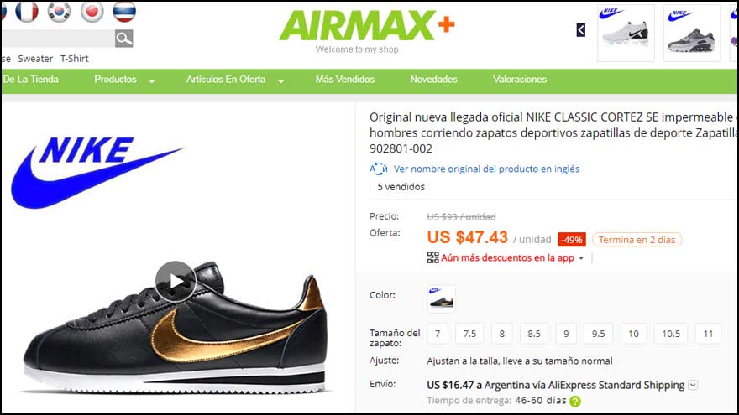This screenshot has height=415, width=739.
Task: Click the previous-arrow icon beside the product thumbnails
Action: tap(580, 30)
